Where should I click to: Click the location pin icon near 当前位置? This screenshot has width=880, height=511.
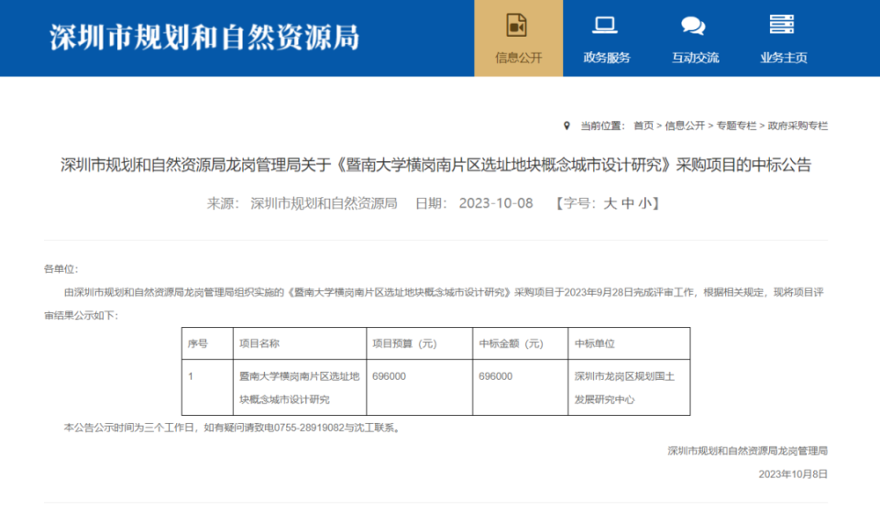pyautogui.click(x=566, y=125)
